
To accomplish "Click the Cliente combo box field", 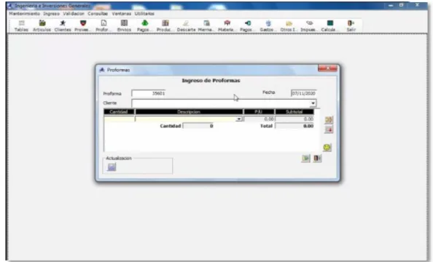I will [224, 103].
